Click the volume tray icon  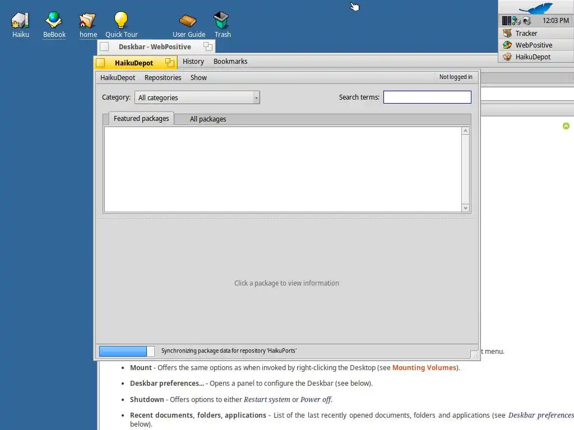point(526,21)
